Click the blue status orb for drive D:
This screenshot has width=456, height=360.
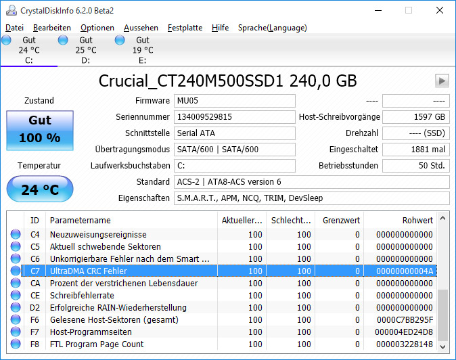[63, 40]
